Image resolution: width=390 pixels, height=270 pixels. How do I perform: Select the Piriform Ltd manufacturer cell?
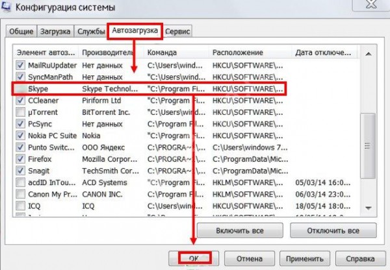(x=101, y=101)
